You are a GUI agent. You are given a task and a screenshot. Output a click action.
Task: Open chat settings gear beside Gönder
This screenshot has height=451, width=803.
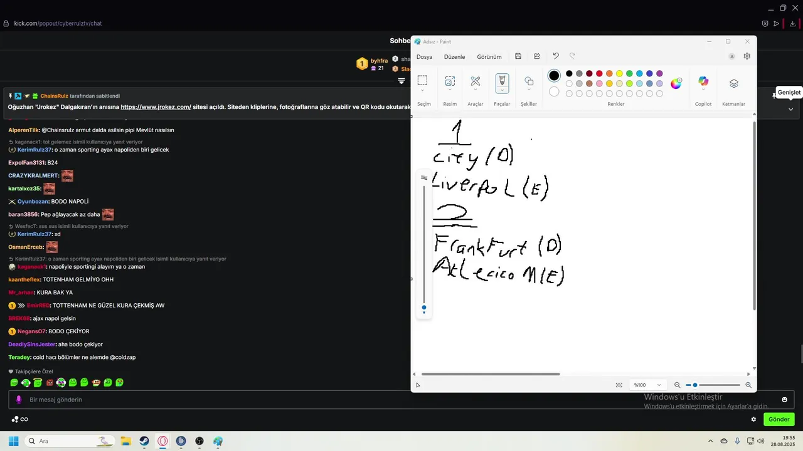tap(754, 419)
